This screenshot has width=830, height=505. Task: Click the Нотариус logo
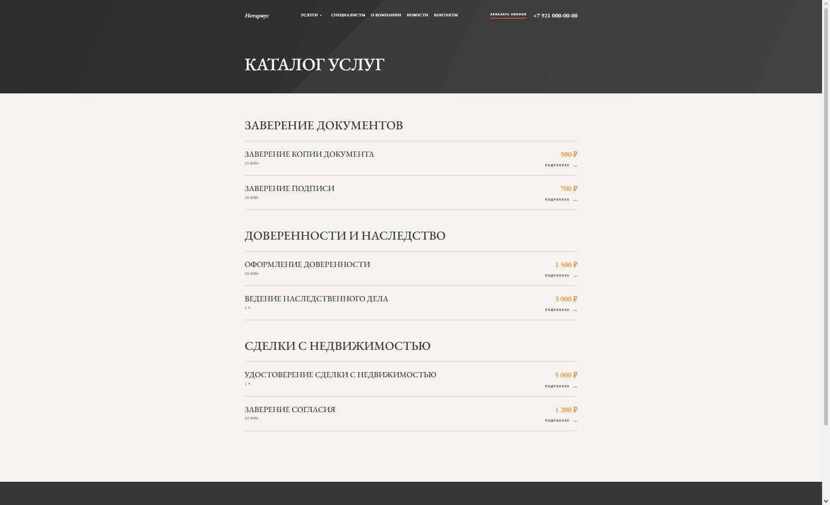tap(257, 16)
